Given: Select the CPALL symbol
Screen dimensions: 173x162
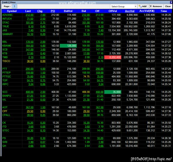Looking at the screenshot, I should [6, 115].
